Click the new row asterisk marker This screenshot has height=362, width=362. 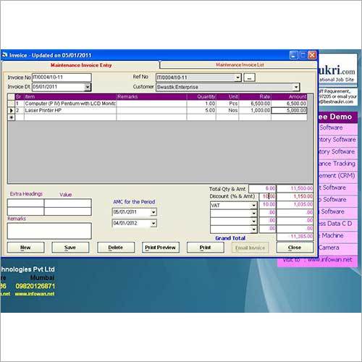(x=11, y=117)
